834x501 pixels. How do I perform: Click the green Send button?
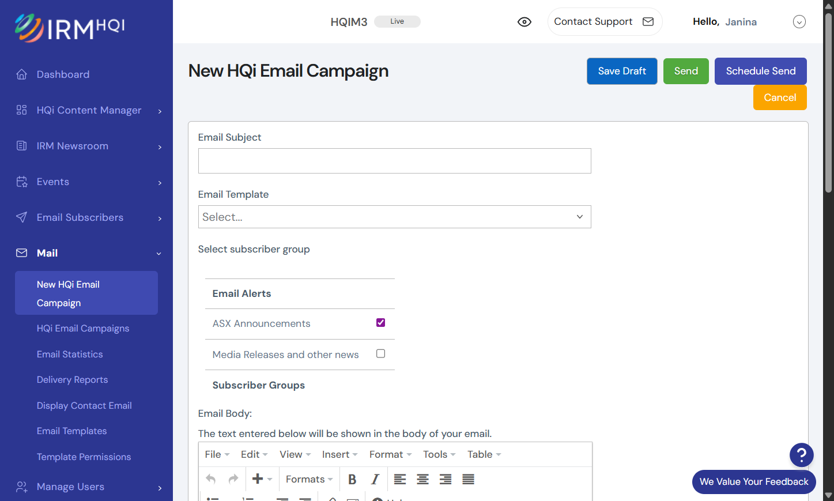click(x=686, y=71)
